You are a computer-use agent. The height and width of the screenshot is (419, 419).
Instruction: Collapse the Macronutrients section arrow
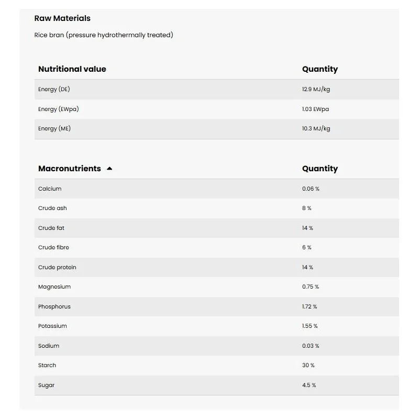click(x=109, y=169)
